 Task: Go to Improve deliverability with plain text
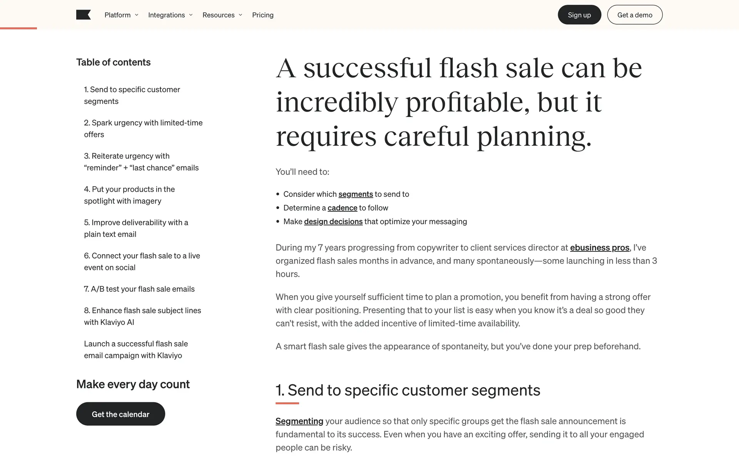135,228
